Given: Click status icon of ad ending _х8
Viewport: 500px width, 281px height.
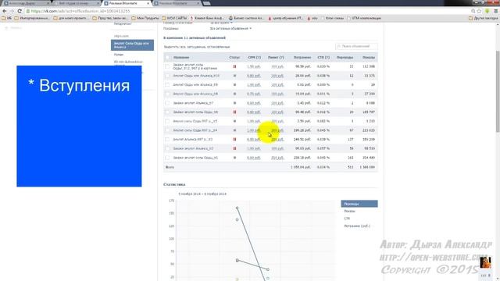Looking at the screenshot, I should pyautogui.click(x=234, y=94).
